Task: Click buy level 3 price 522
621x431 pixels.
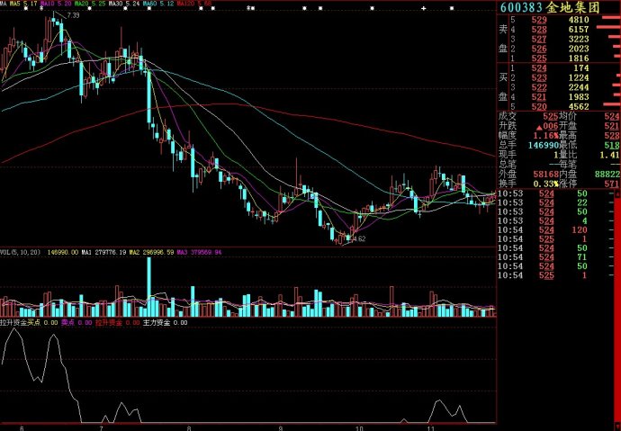Action: [539, 87]
